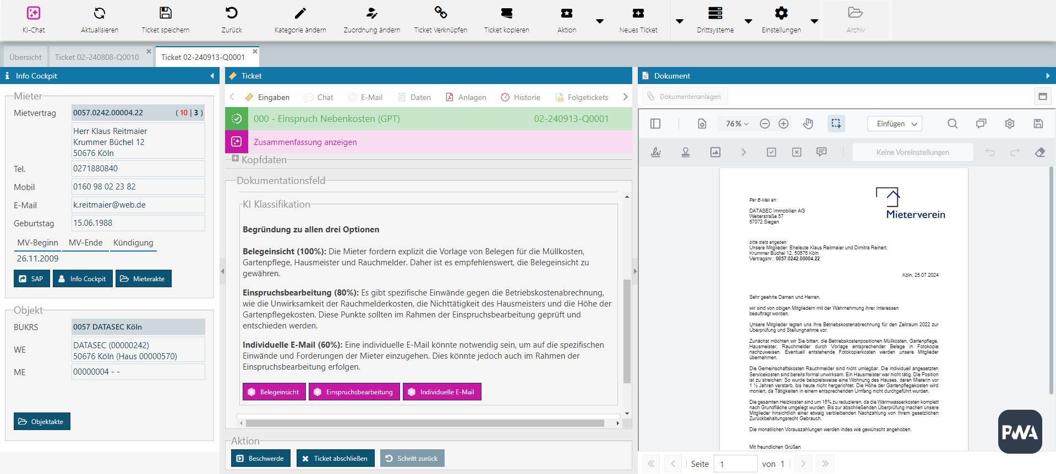Click the documentation field vertical scrollbar
The image size is (1056, 474).
pos(627,332)
